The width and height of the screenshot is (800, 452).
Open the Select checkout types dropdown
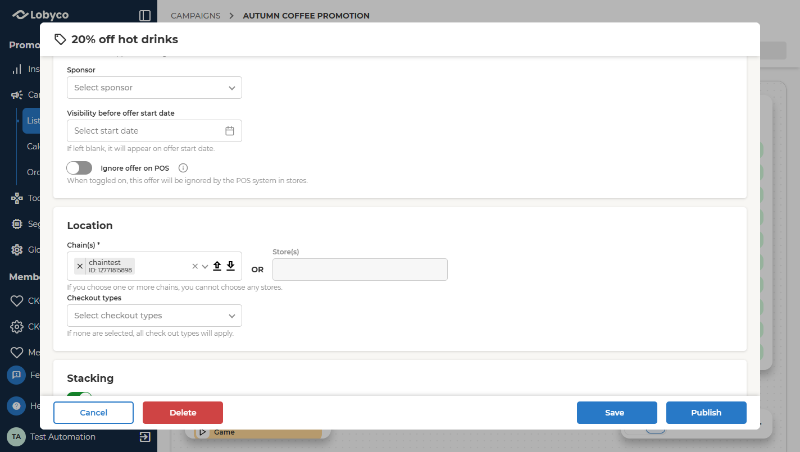click(x=154, y=316)
